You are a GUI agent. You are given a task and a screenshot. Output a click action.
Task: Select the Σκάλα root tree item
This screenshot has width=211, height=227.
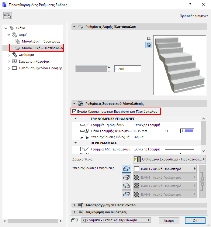[20, 28]
